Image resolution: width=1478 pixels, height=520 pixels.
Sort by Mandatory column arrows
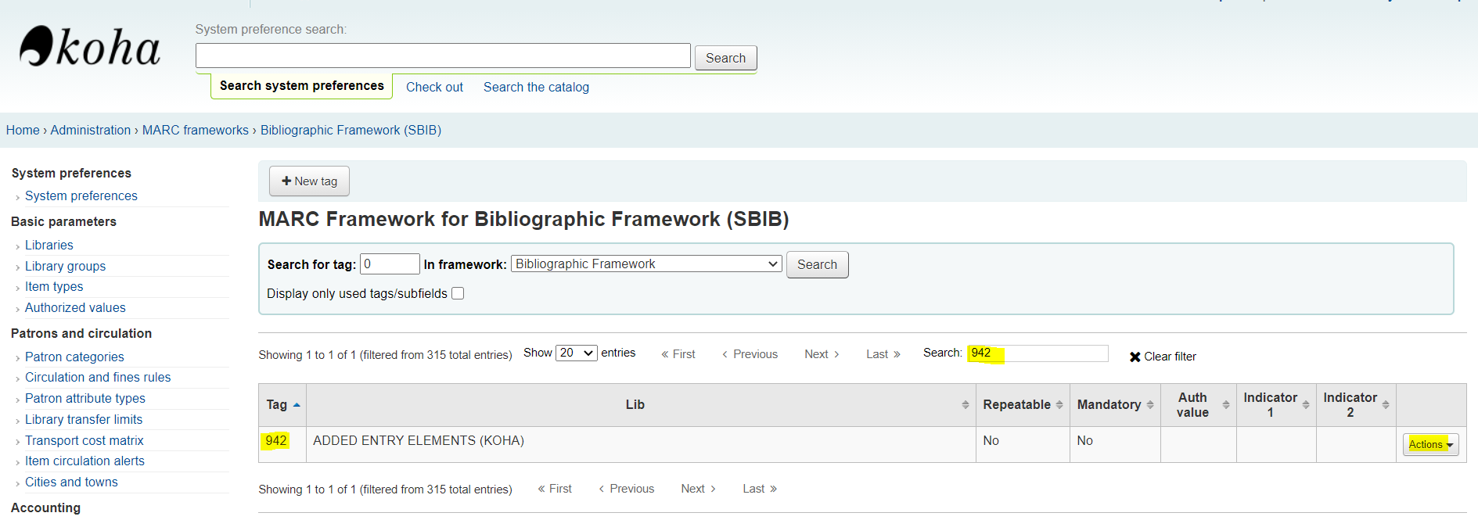pos(1150,405)
